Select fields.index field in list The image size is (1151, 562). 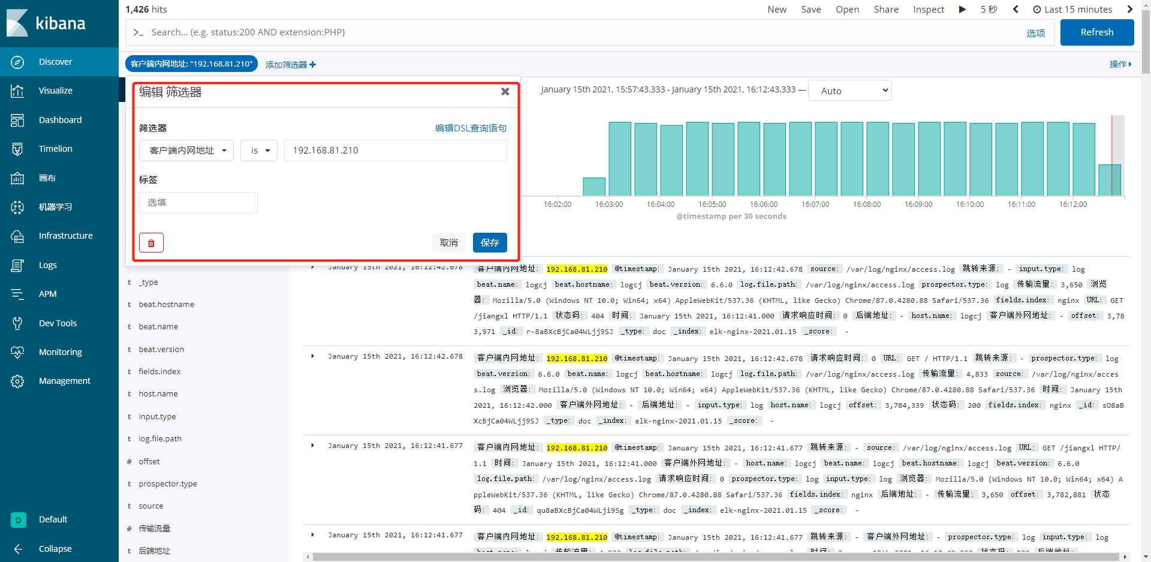[x=159, y=372]
